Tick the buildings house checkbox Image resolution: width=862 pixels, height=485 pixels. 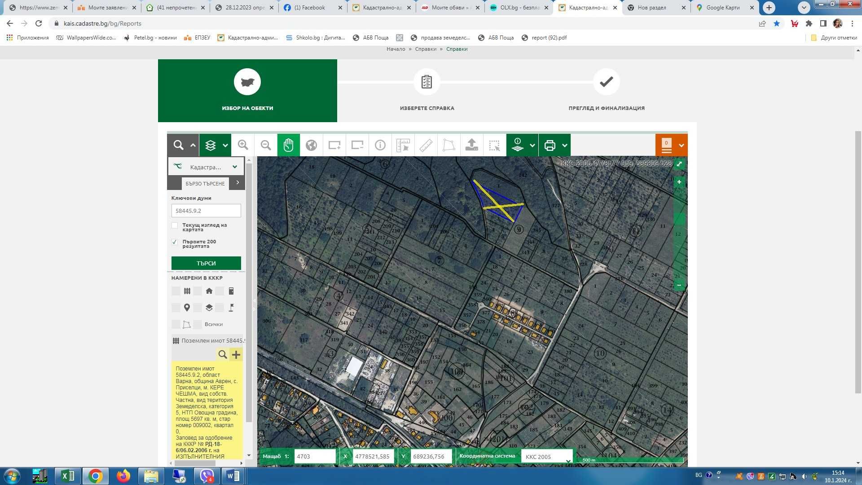(x=198, y=291)
